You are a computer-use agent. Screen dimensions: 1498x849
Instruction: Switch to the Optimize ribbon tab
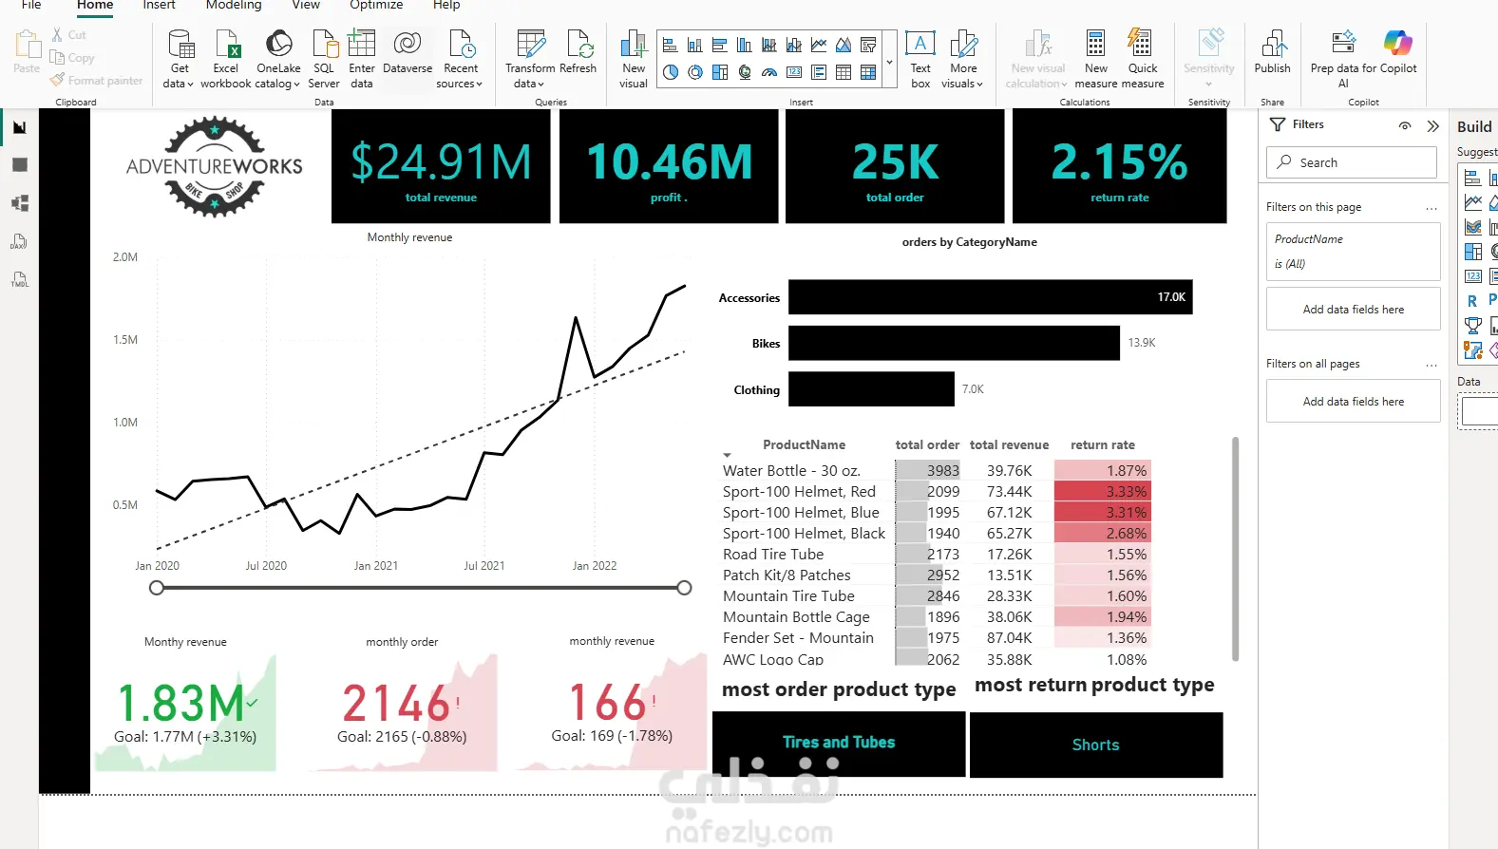coord(376,5)
